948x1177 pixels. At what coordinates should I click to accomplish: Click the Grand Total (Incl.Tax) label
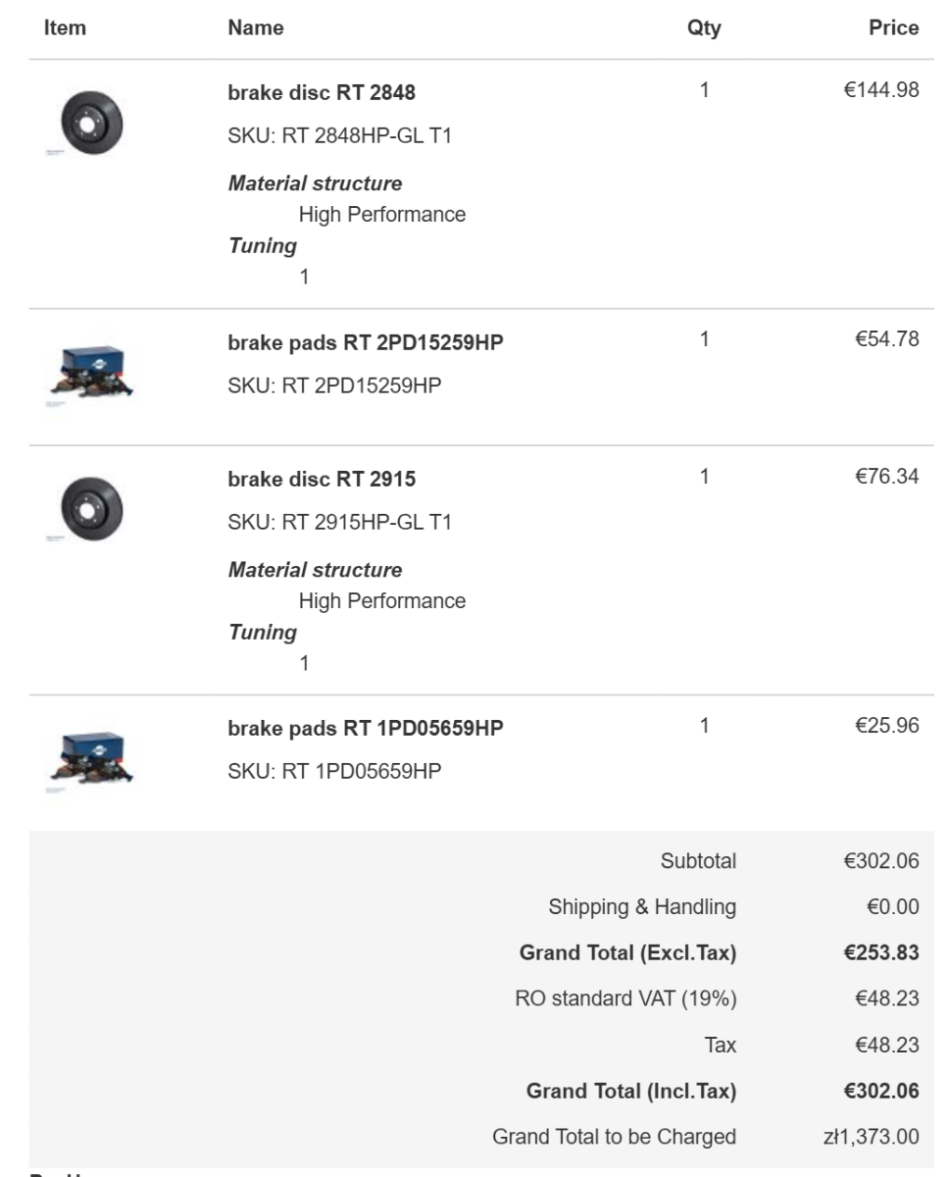(x=631, y=1091)
